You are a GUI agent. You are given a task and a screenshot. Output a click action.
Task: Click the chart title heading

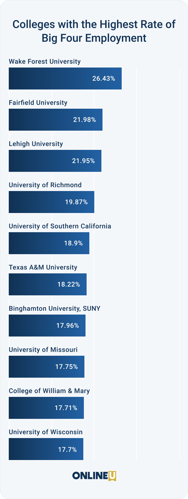coord(94,31)
